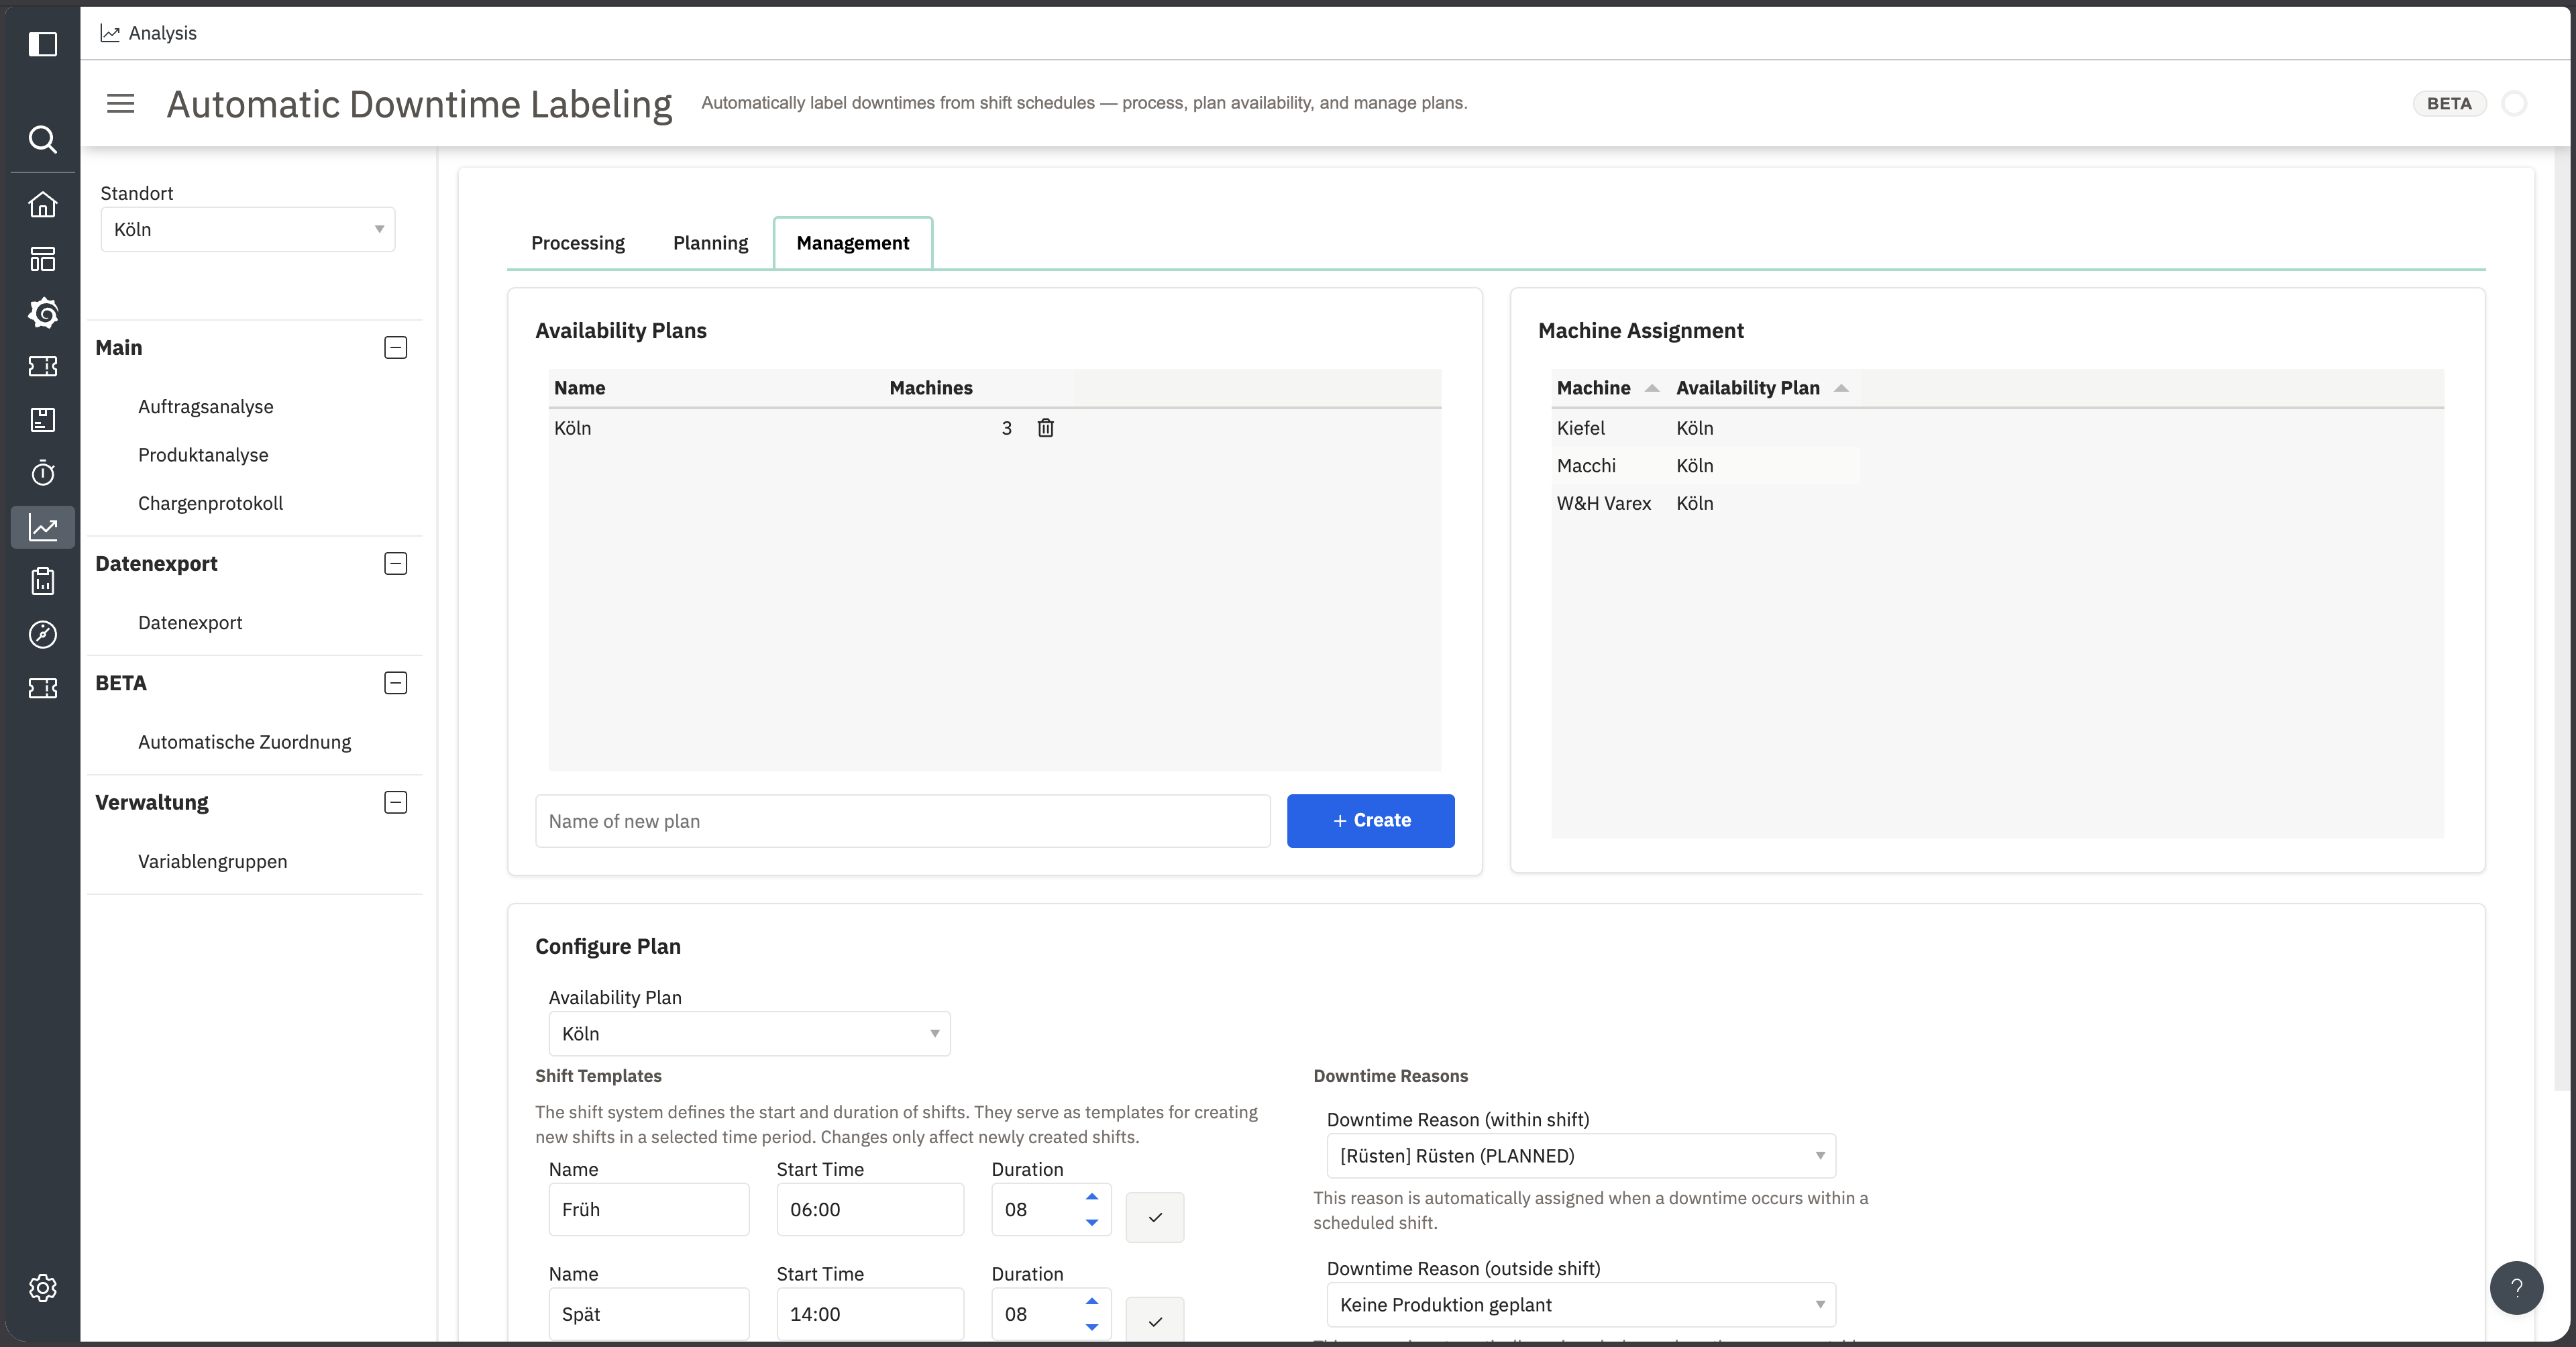The width and height of the screenshot is (2576, 1347).
Task: Confirm the Früh shift template checkmark
Action: coord(1155,1217)
